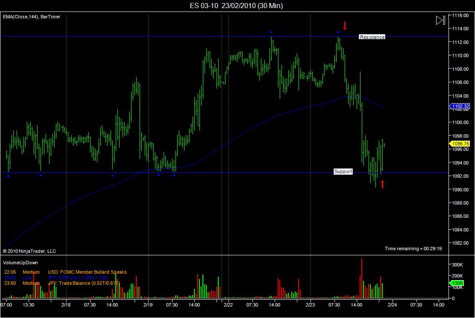The width and height of the screenshot is (475, 318).
Task: Click the Time remaining = 00:29:19 text
Action: 413,249
